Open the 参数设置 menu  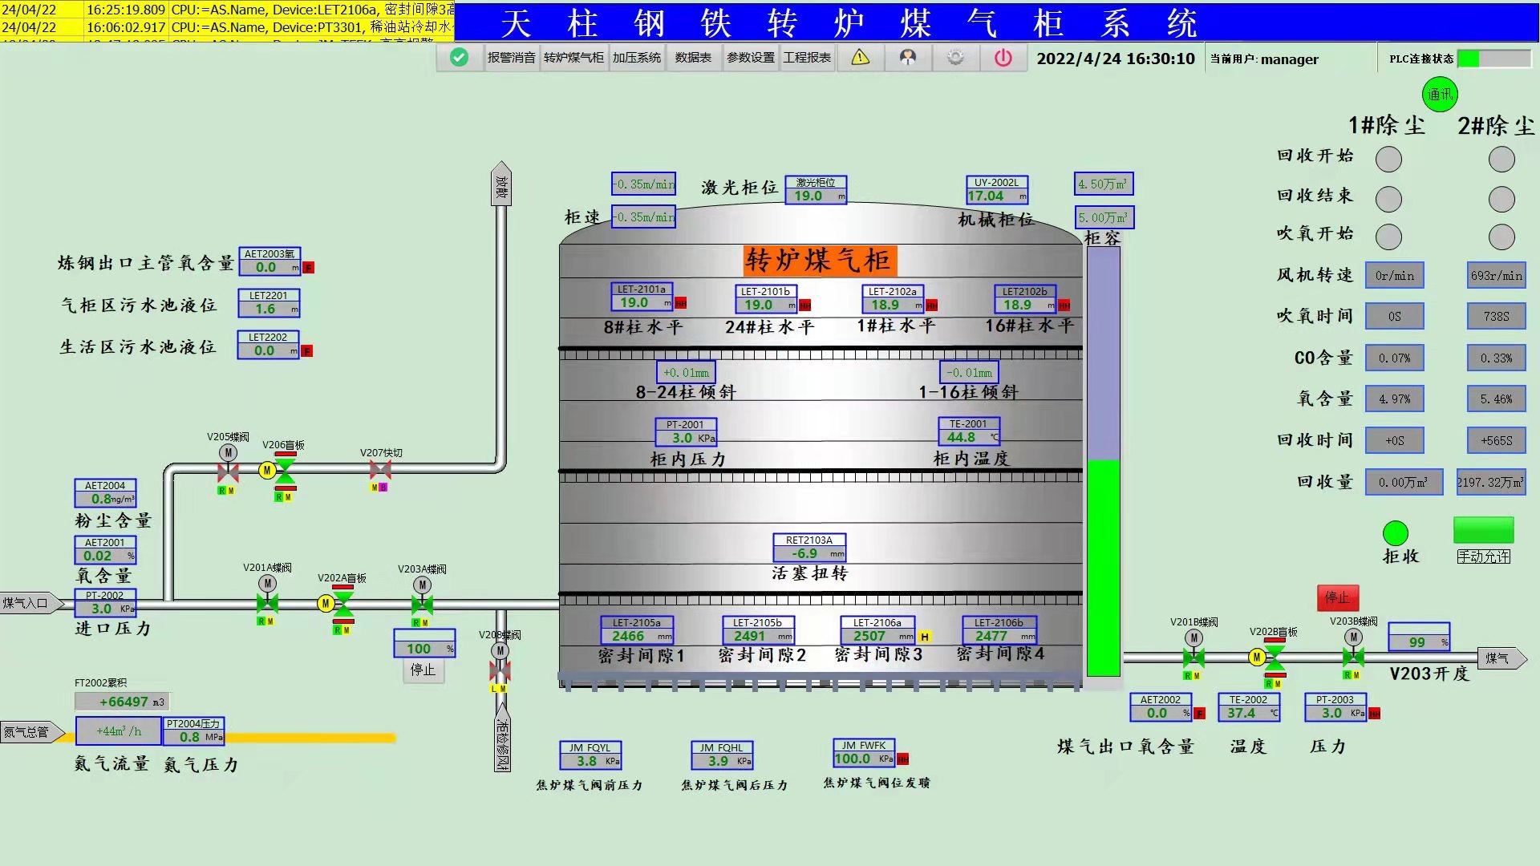pyautogui.click(x=751, y=58)
